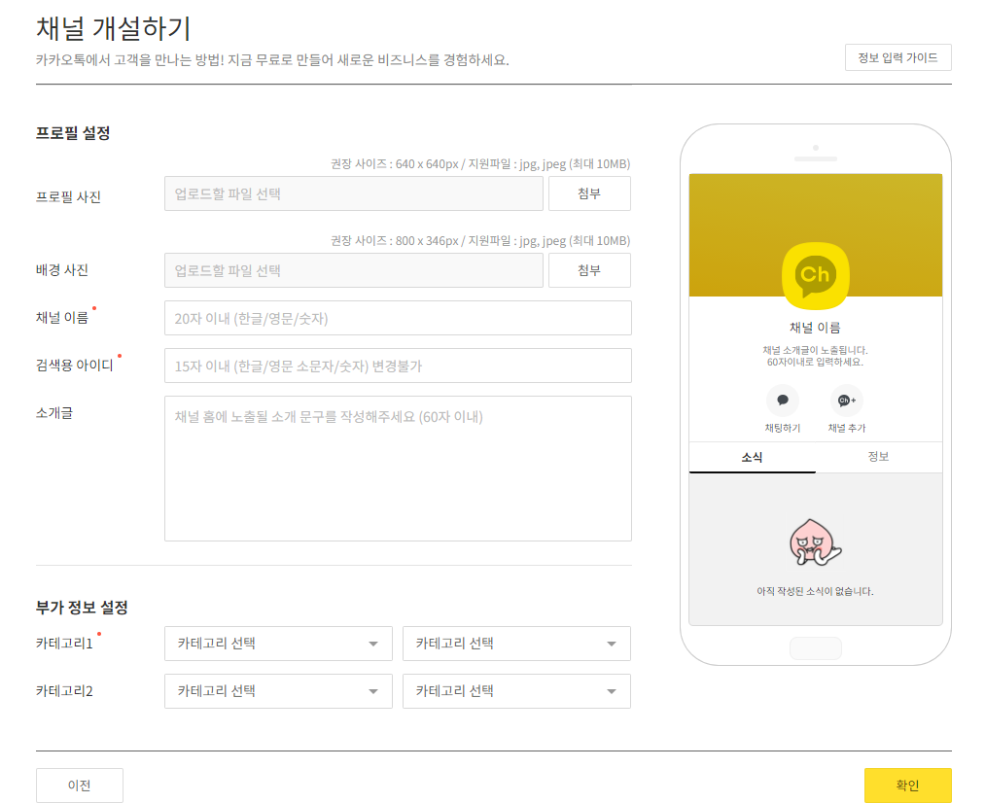Viewport: 985px width, 803px height.
Task: Click the 아직 작성된 소식이 없습니다 message
Action: tap(815, 591)
